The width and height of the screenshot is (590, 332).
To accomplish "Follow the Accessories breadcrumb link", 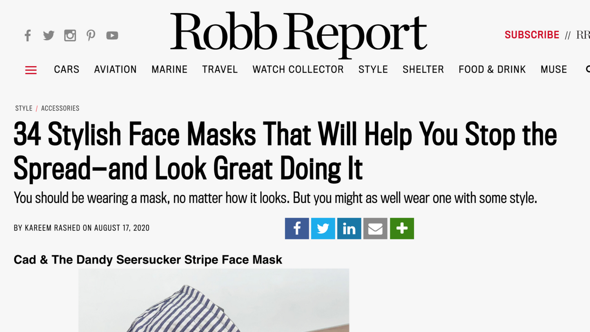I will coord(60,108).
